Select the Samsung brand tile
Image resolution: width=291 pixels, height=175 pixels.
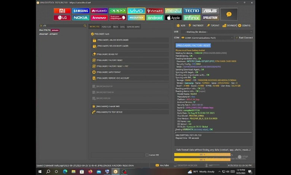pos(81,11)
